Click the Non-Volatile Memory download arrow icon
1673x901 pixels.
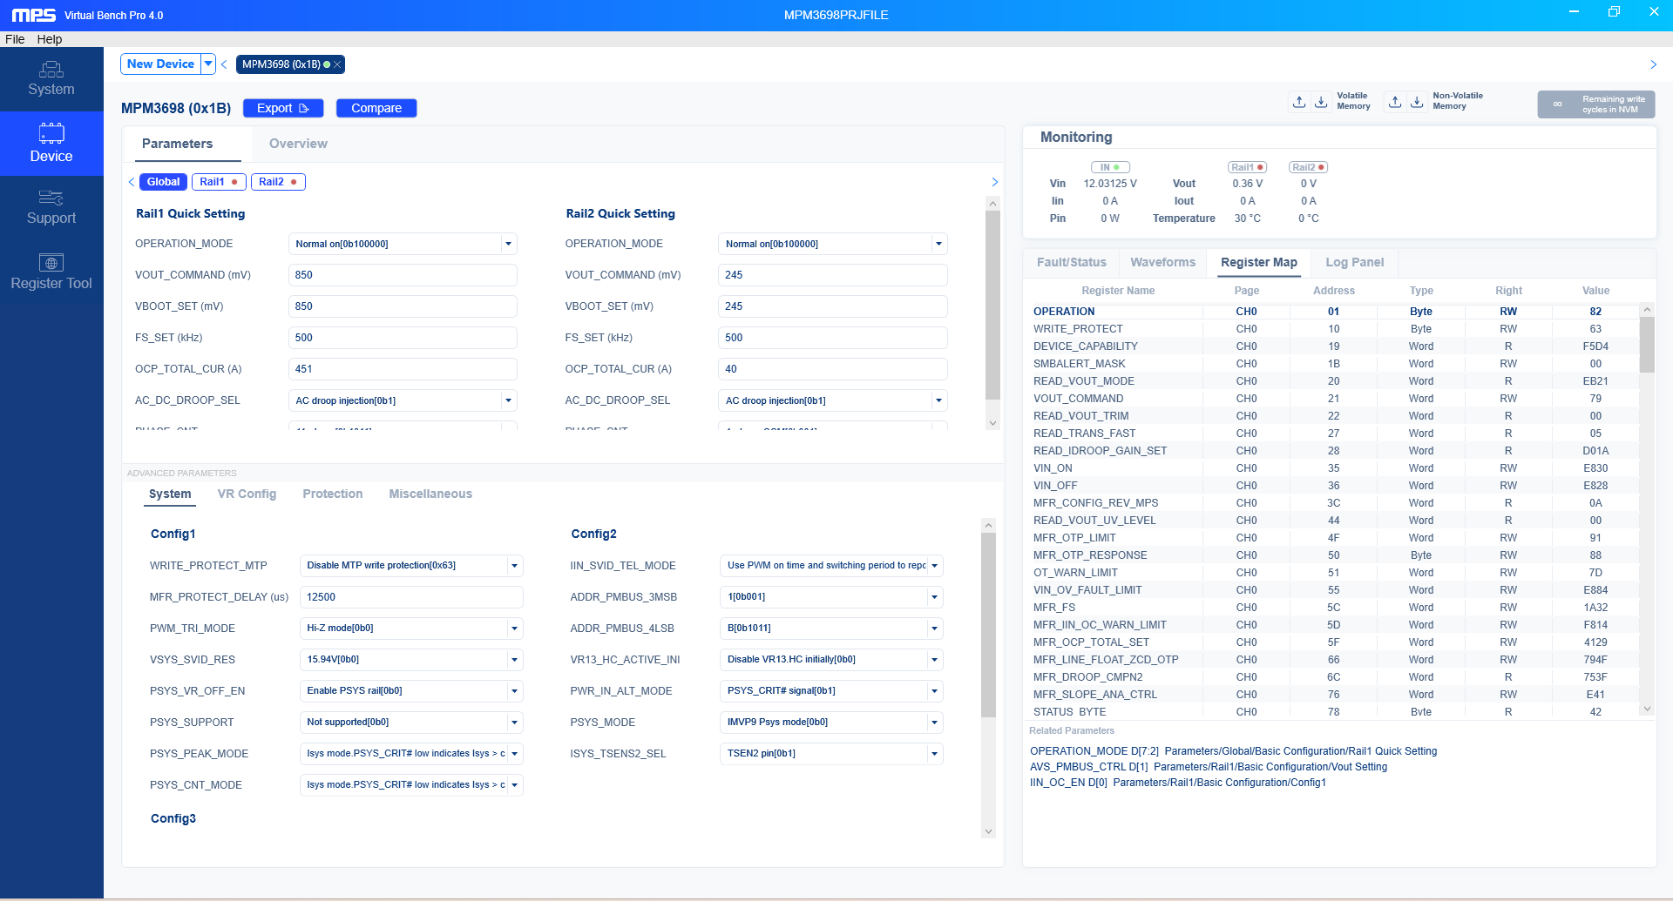tap(1417, 102)
